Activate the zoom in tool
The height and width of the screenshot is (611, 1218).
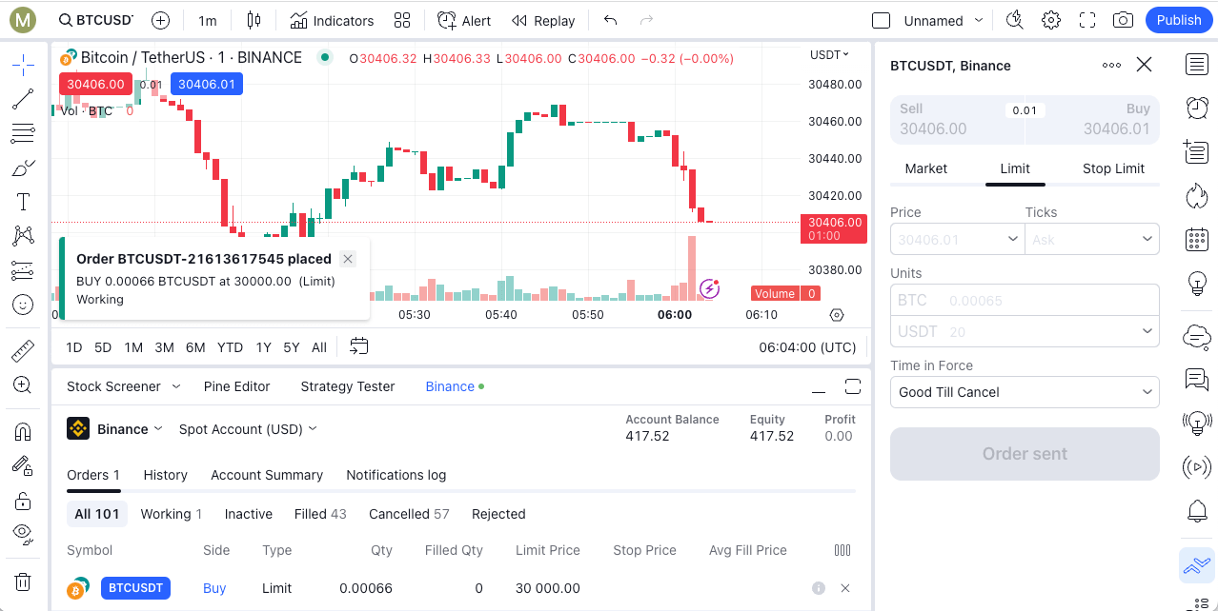click(23, 384)
